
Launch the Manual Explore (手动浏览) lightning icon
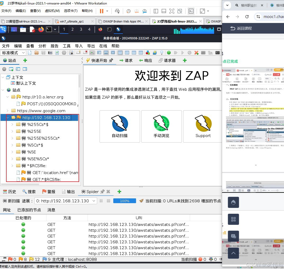tap(161, 123)
